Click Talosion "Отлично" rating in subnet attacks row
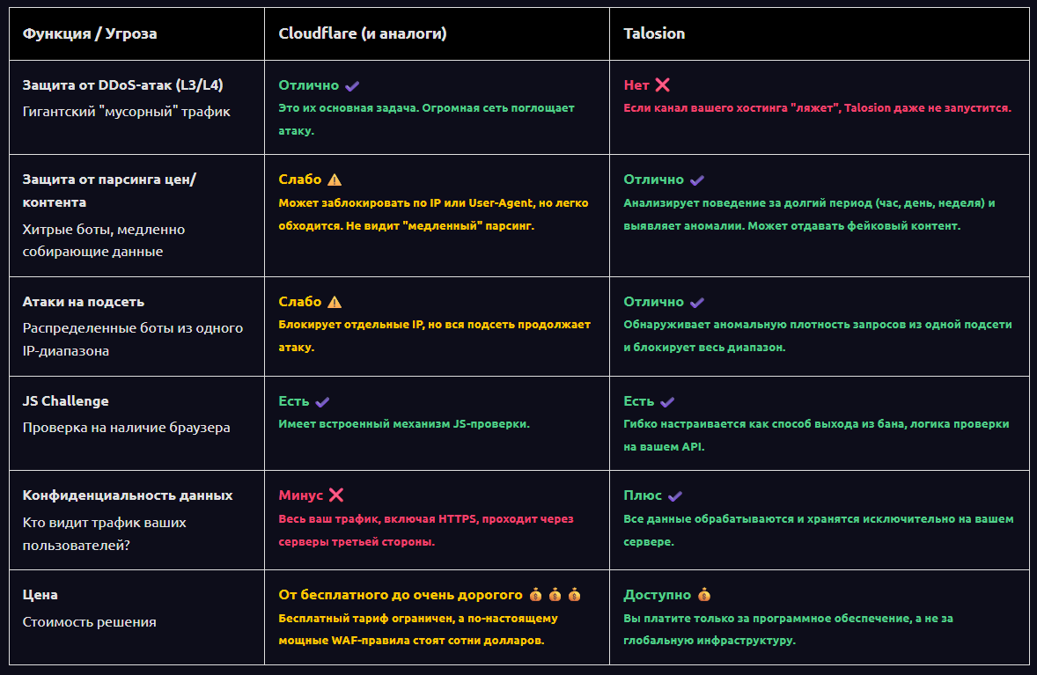The height and width of the screenshot is (675, 1037). [654, 302]
